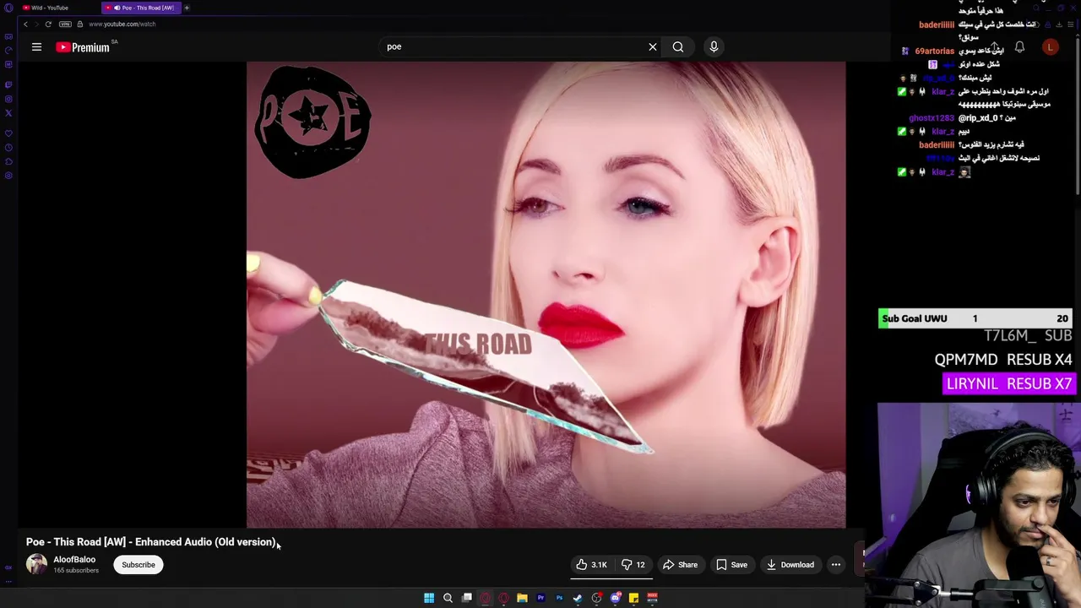Open history clock in Opera sidebar

(8, 148)
